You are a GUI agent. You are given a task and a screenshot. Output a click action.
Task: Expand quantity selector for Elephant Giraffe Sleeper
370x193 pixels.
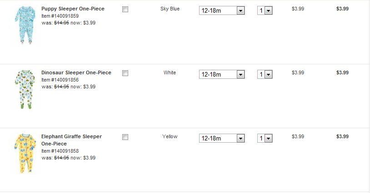coord(265,138)
